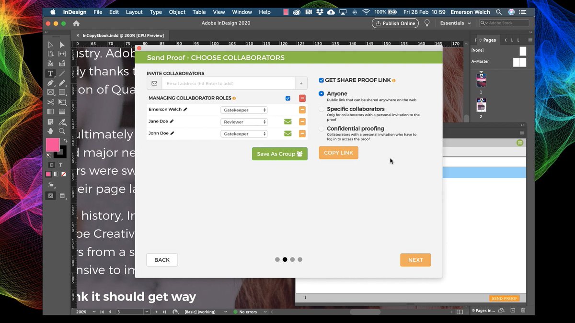The image size is (575, 323).
Task: Select the Type tool
Action: 50,73
